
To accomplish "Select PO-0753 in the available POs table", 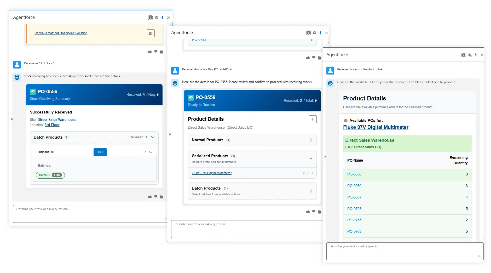I will tap(354, 209).
